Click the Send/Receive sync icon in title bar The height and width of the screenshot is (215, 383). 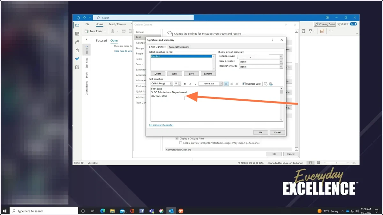pyautogui.click(x=78, y=18)
